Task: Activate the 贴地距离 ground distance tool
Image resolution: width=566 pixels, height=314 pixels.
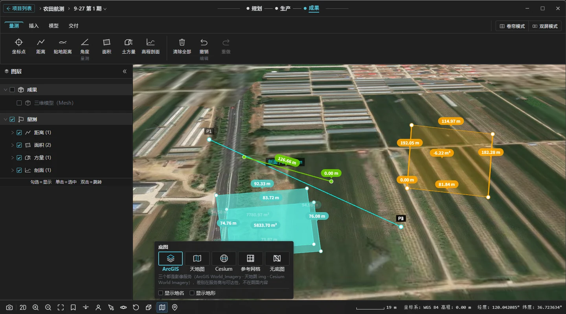Action: [x=63, y=46]
